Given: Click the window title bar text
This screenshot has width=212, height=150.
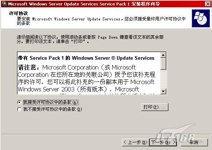Looking at the screenshot, I should (x=84, y=4).
